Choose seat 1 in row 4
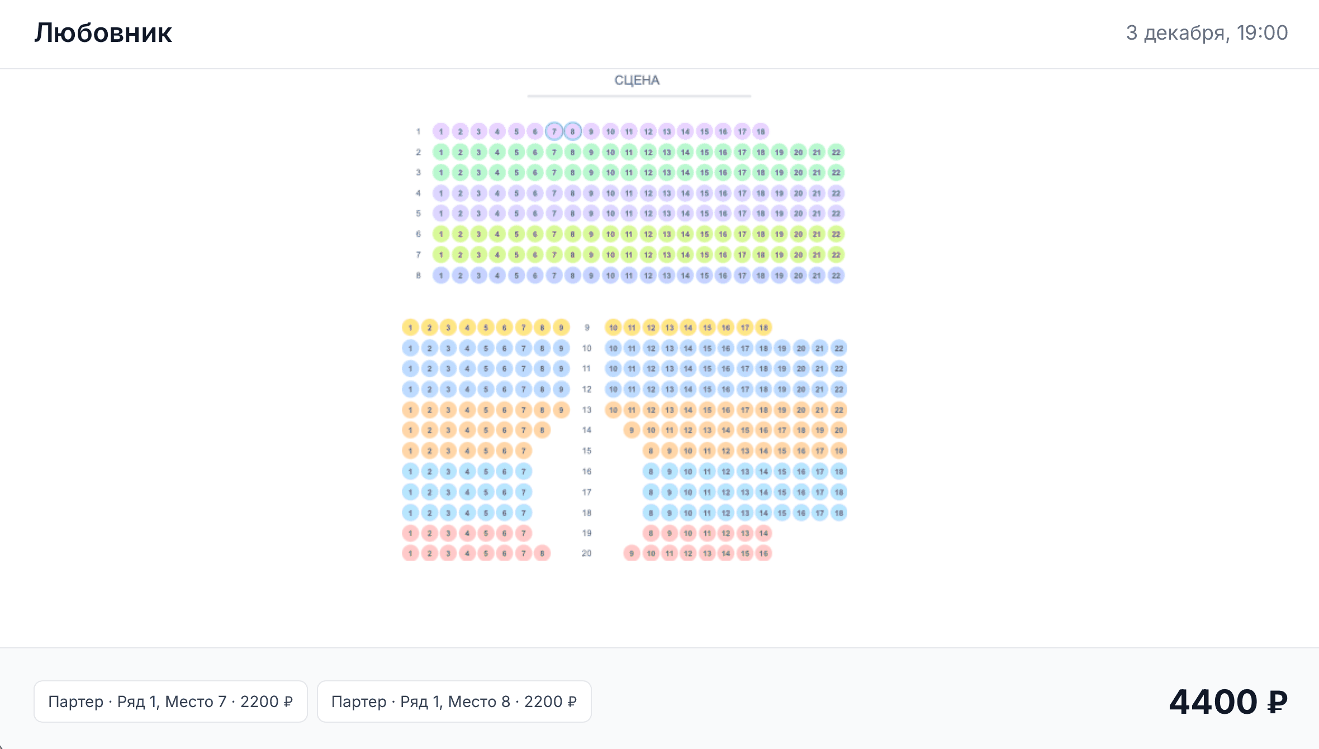 click(x=441, y=193)
